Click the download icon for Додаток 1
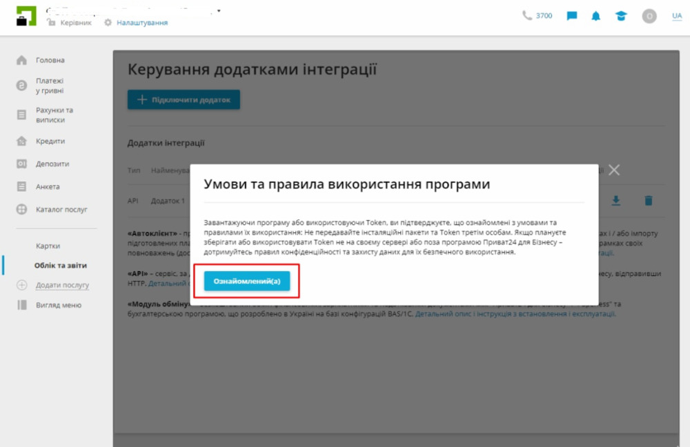The width and height of the screenshot is (690, 447). tap(616, 201)
